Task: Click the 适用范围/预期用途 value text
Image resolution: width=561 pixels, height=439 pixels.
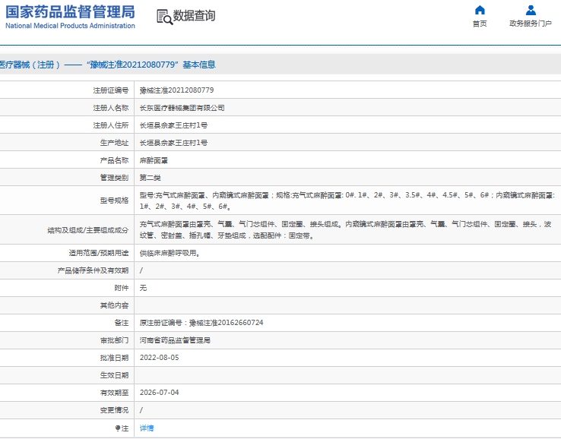Action: pos(170,253)
